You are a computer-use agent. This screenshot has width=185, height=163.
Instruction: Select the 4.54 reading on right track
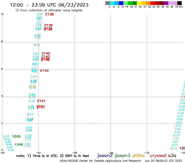[x=181, y=113]
